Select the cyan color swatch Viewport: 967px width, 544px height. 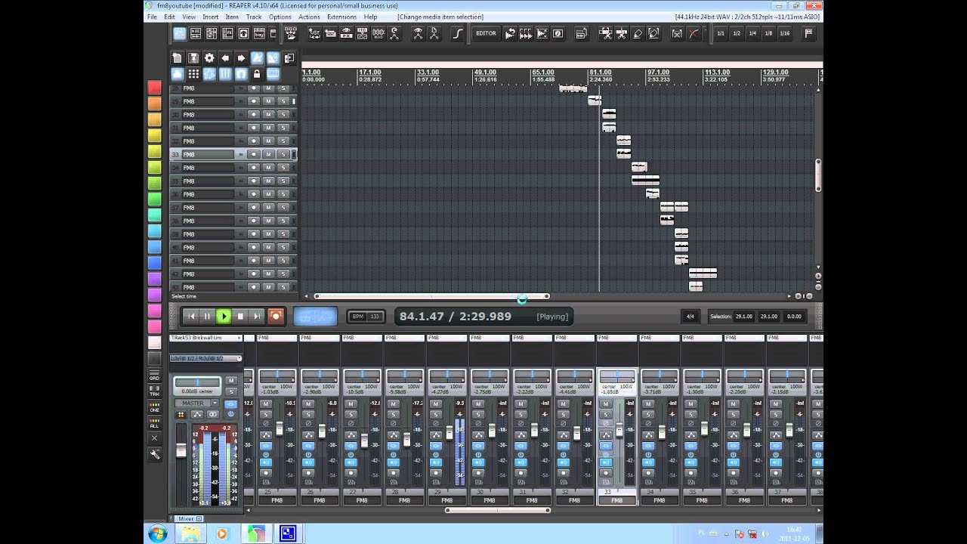(154, 230)
